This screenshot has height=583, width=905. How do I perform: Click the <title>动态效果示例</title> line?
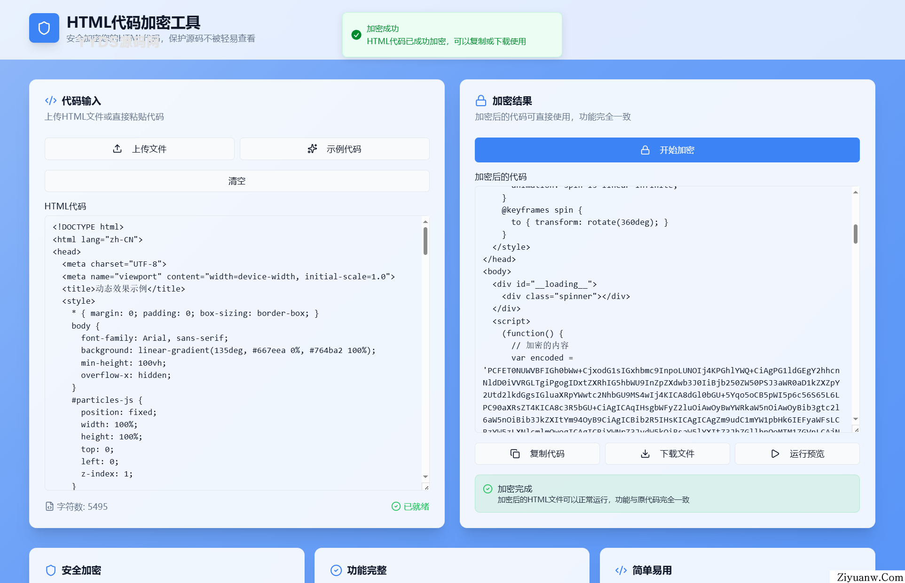124,289
